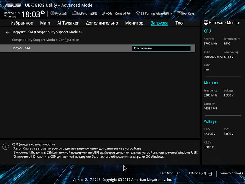Click the Hot Keys question mark icon

(179, 13)
